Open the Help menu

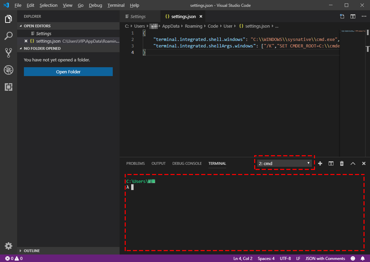pos(135,5)
